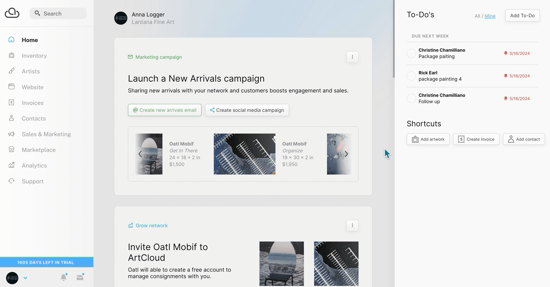Click the Analytics sidebar icon
The image size is (550, 287).
click(x=11, y=165)
